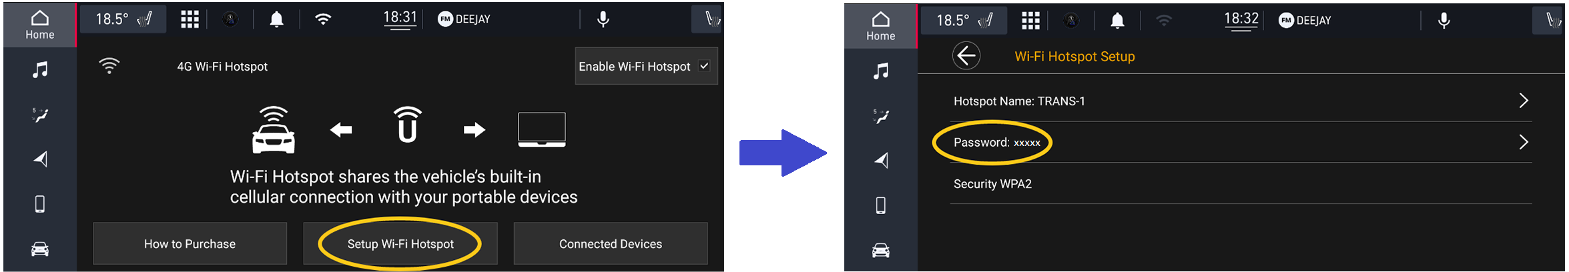The height and width of the screenshot is (272, 1569).
Task: Tap the Wi-Fi status icon in left status bar
Action: coord(323,19)
